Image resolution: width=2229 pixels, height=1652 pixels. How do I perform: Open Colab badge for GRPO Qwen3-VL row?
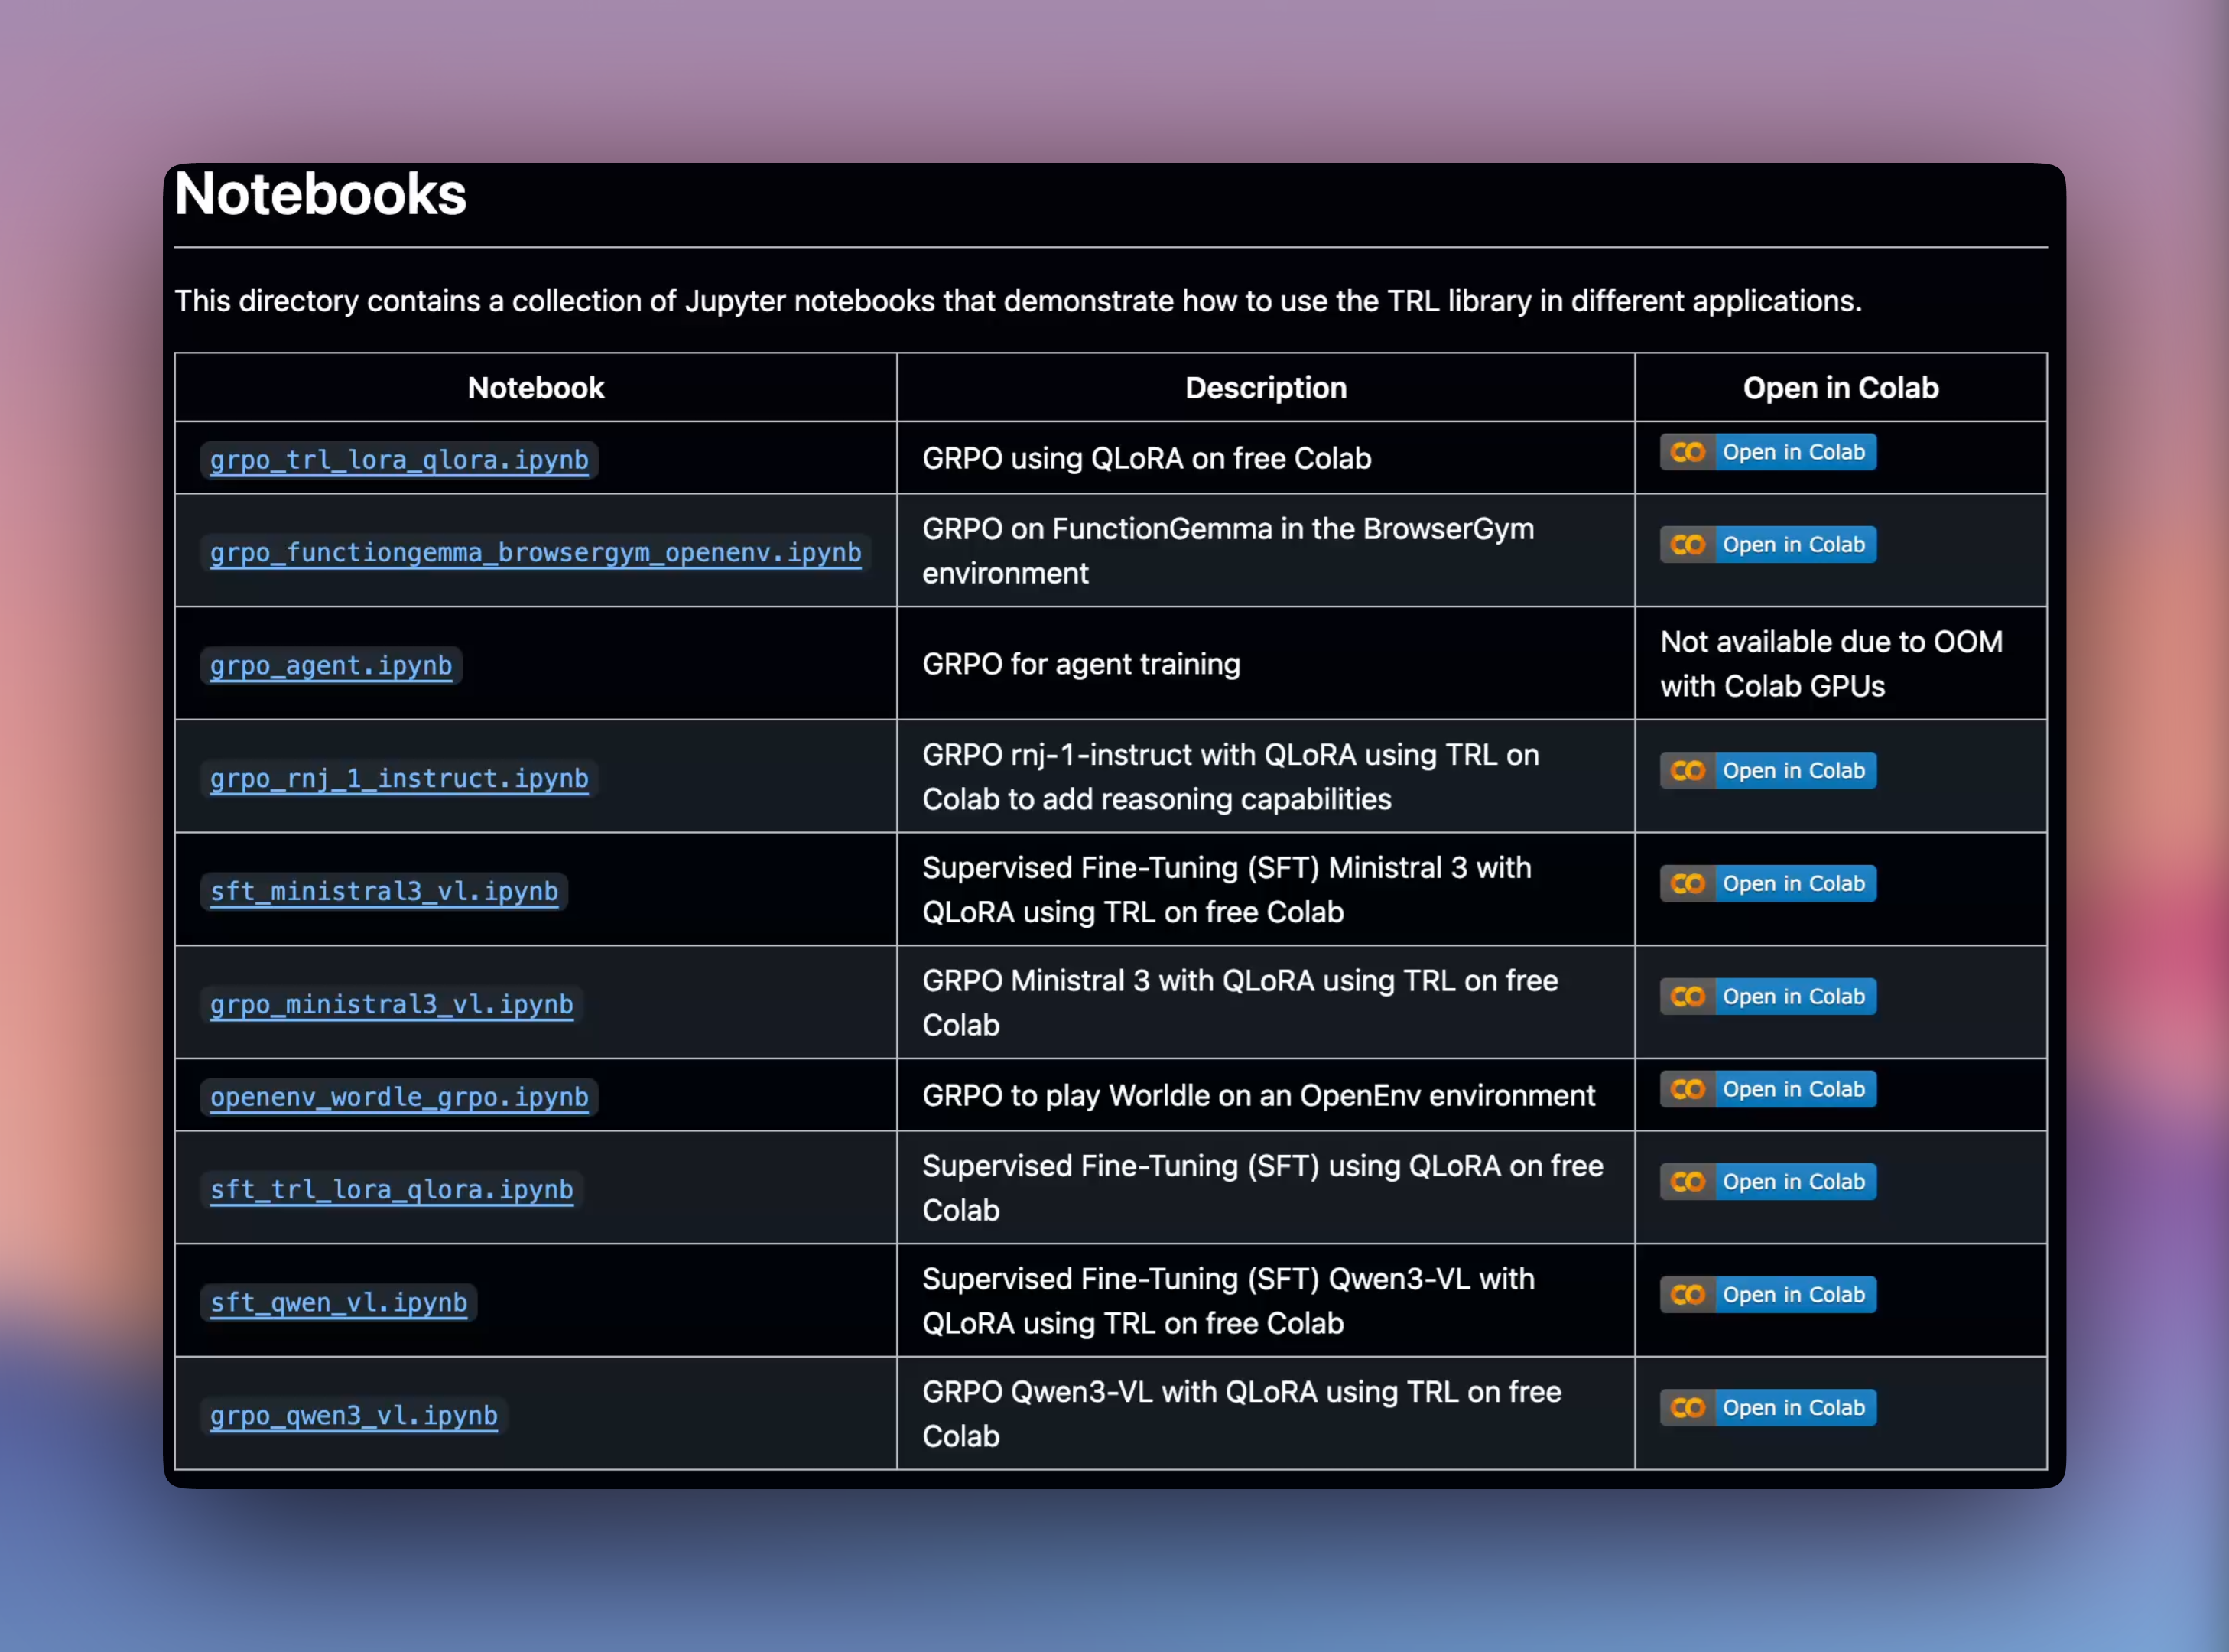tap(1767, 1408)
